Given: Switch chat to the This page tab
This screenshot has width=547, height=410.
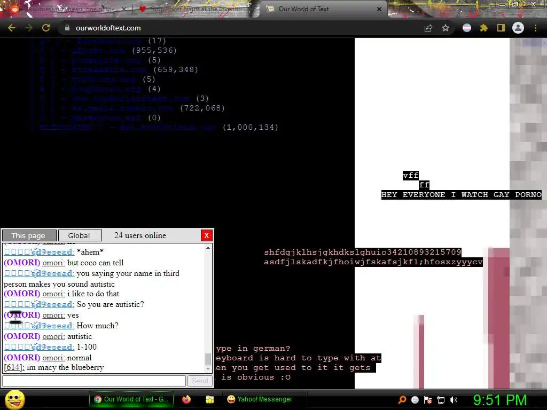Looking at the screenshot, I should click(29, 235).
